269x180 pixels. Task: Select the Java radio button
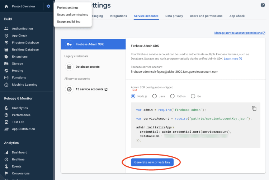pyautogui.click(x=154, y=96)
